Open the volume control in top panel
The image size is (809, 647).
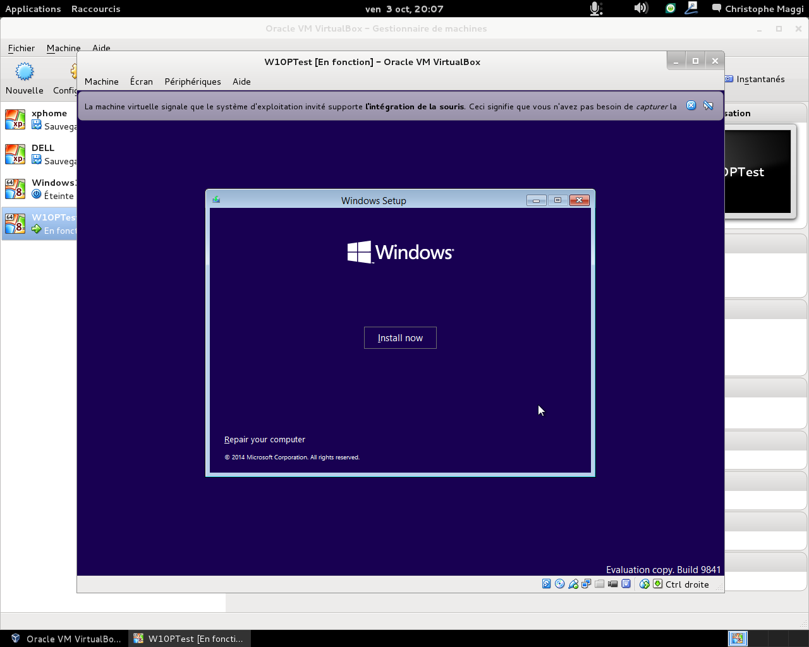coord(641,8)
